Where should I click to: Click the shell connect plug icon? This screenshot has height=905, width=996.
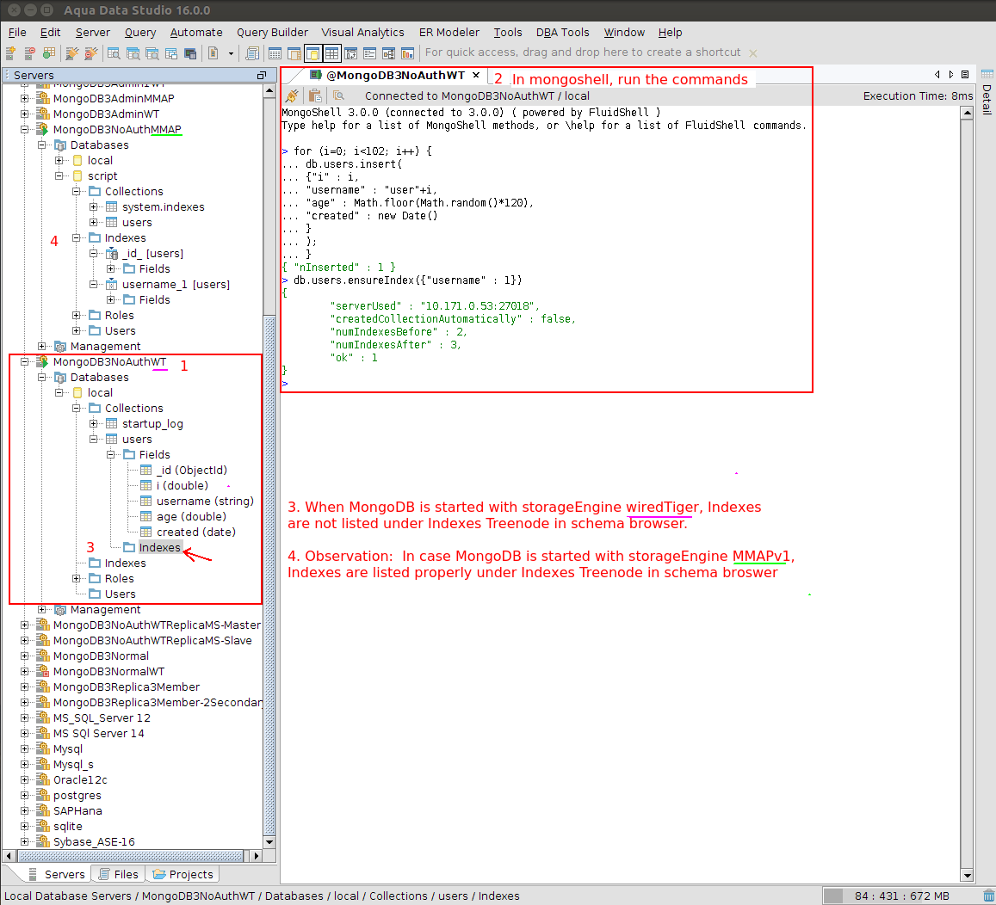292,95
